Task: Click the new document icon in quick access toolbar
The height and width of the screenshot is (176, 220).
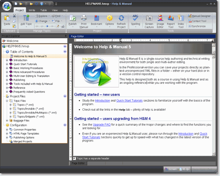Action: [16, 4]
